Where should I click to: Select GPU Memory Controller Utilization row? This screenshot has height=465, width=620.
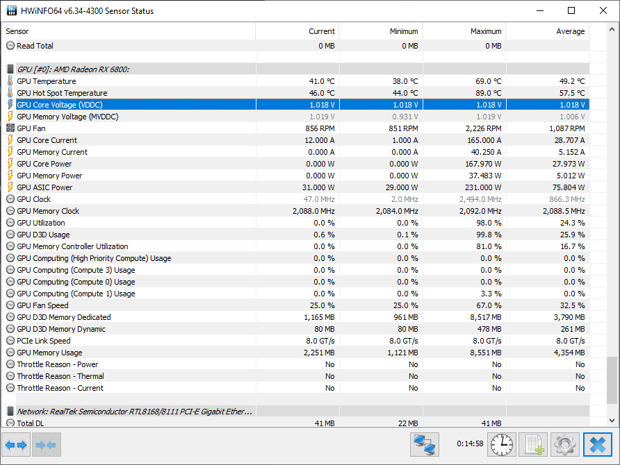click(x=295, y=246)
